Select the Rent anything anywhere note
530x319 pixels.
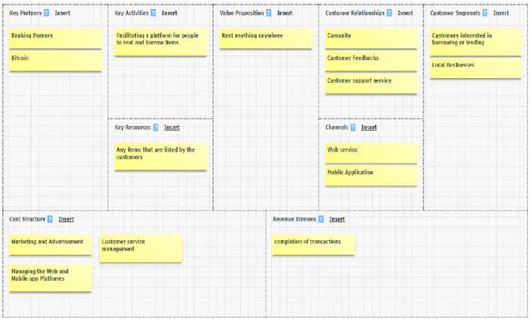pyautogui.click(x=266, y=38)
